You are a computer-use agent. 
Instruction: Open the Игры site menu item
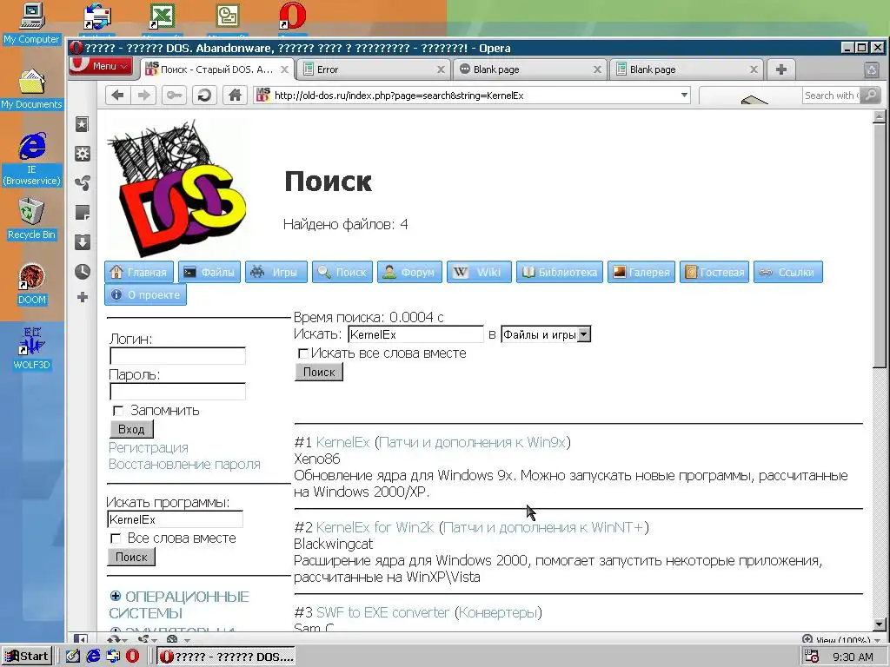(276, 272)
